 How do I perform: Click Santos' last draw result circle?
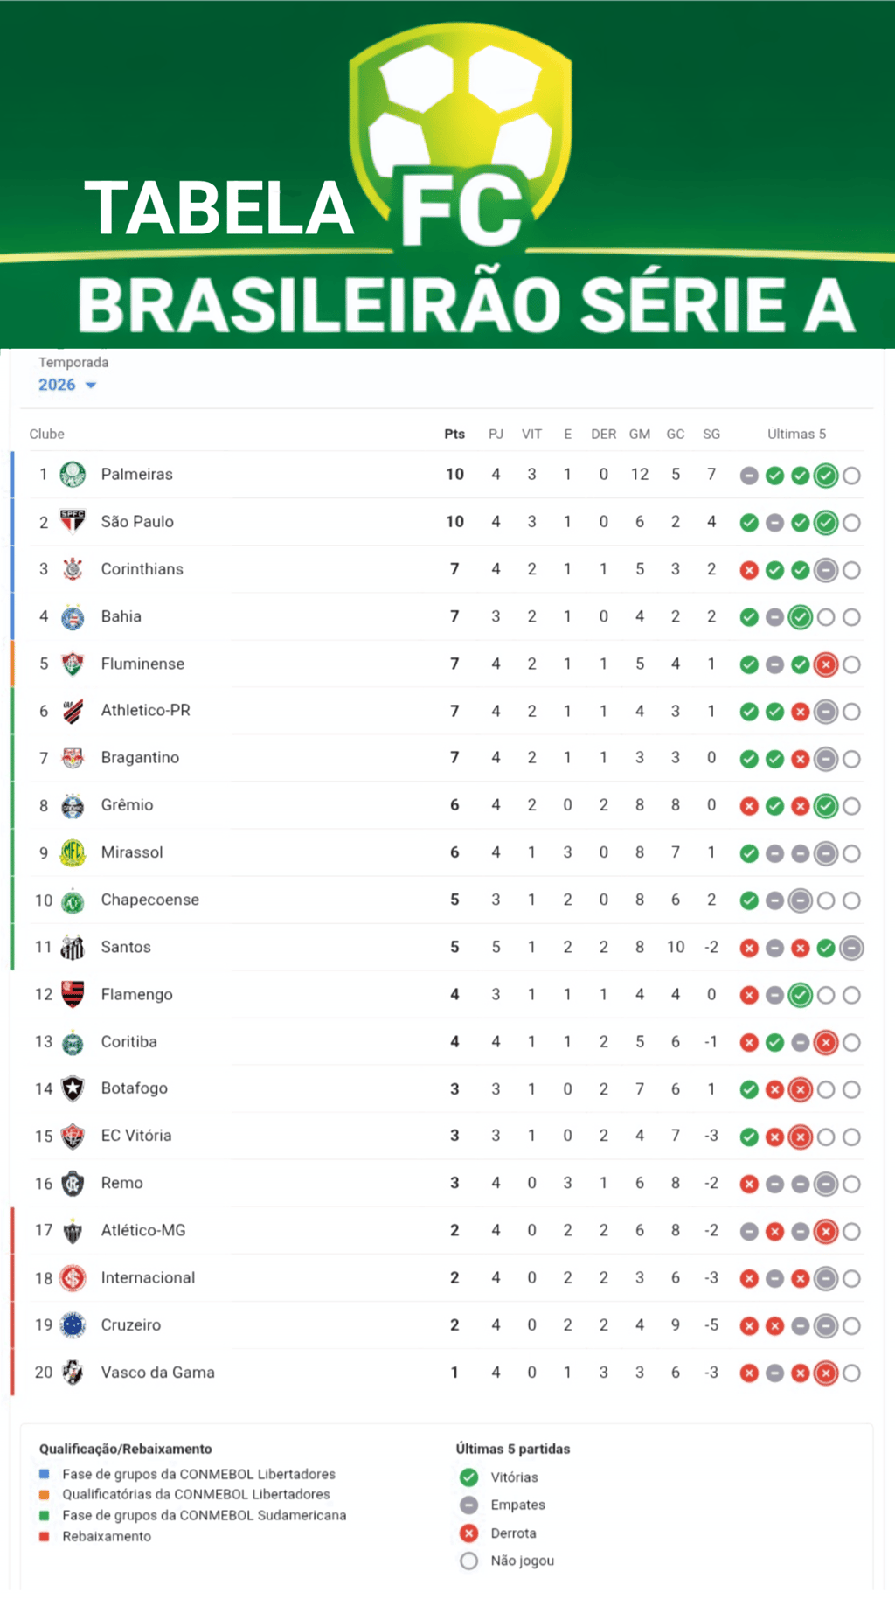tap(851, 948)
